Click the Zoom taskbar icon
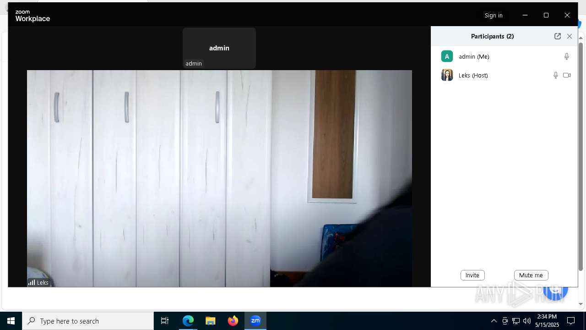The width and height of the screenshot is (586, 330). pos(255,321)
